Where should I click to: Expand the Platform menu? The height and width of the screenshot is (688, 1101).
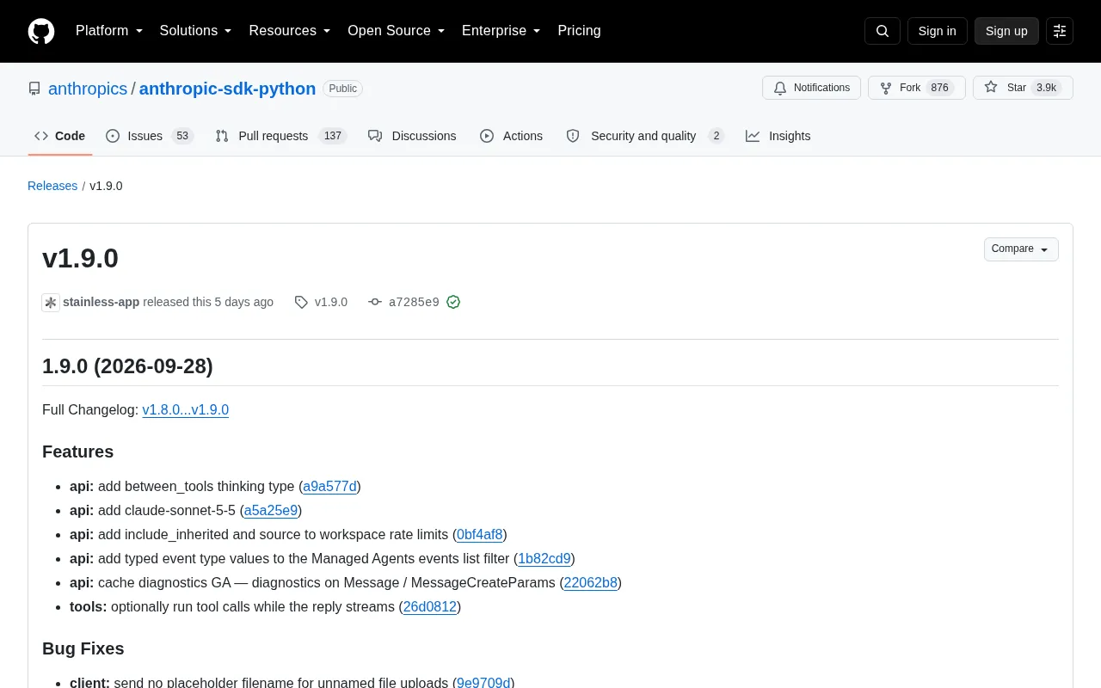[109, 31]
